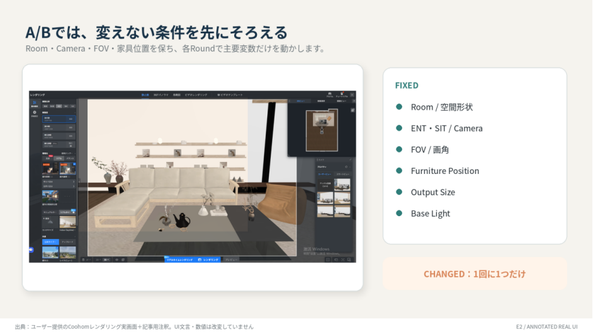Open the Album icon in top bar
Screen dimensions: 593x334
click(x=330, y=95)
